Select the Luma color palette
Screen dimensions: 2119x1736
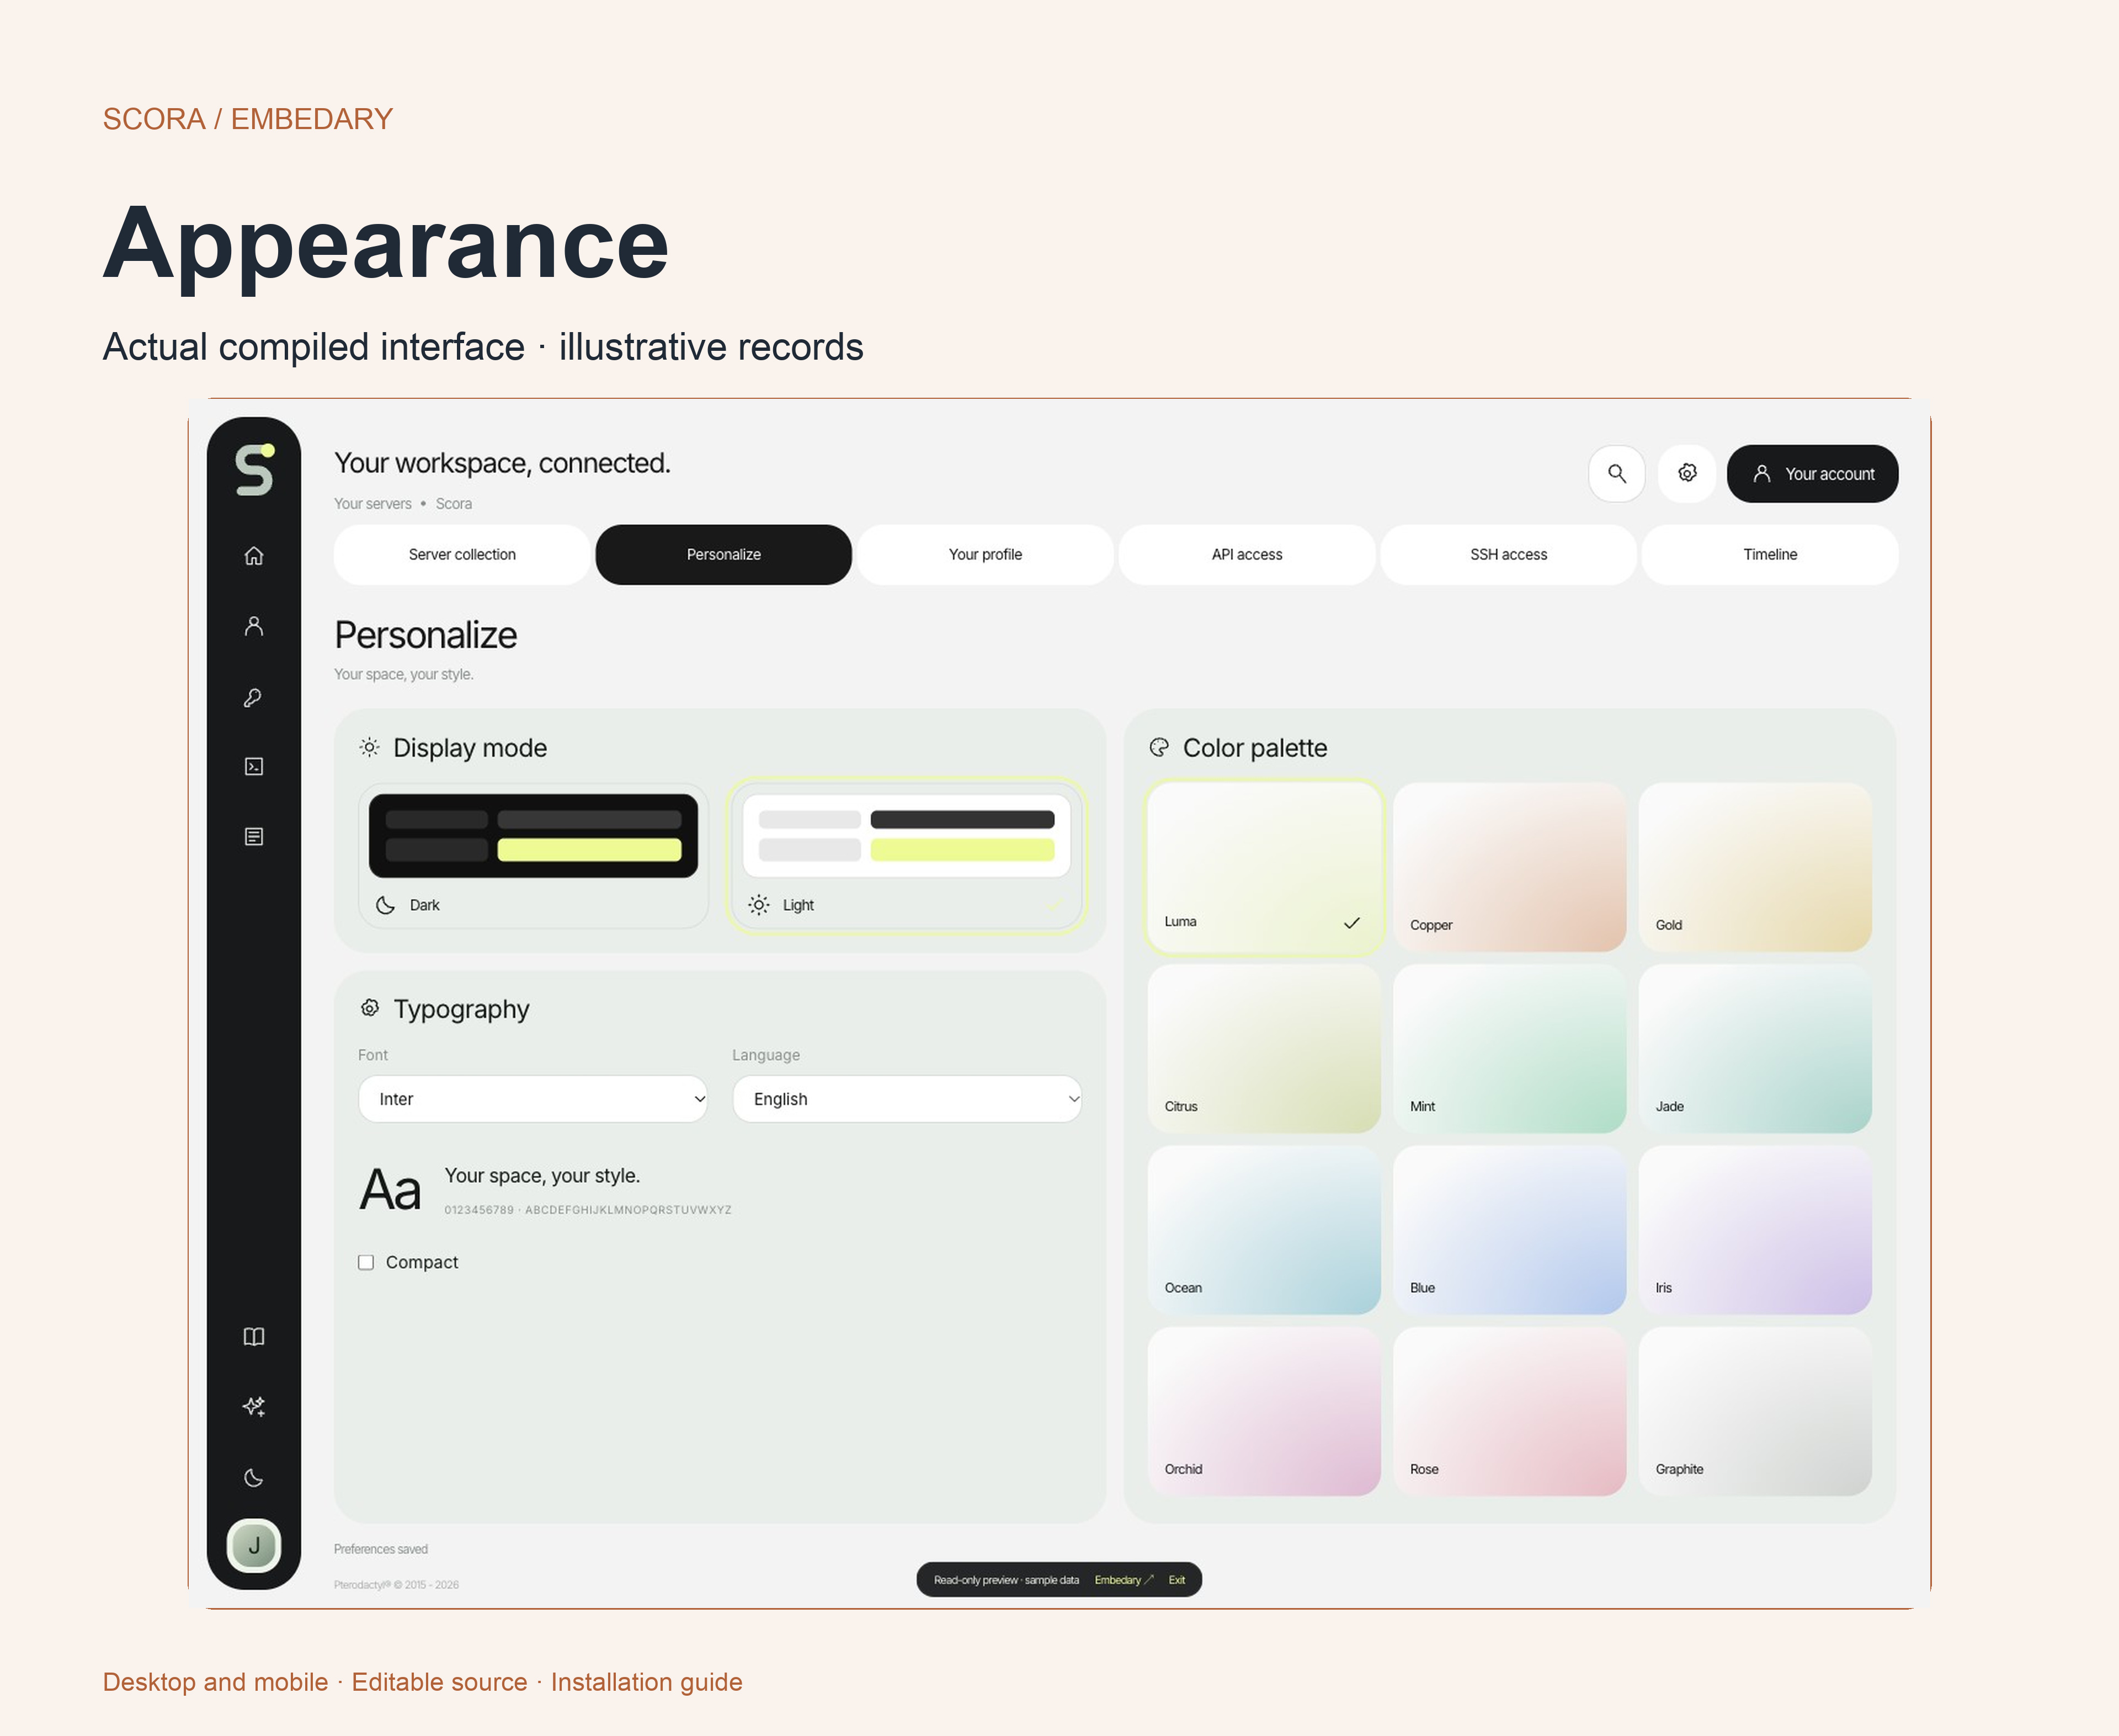[x=1264, y=867]
